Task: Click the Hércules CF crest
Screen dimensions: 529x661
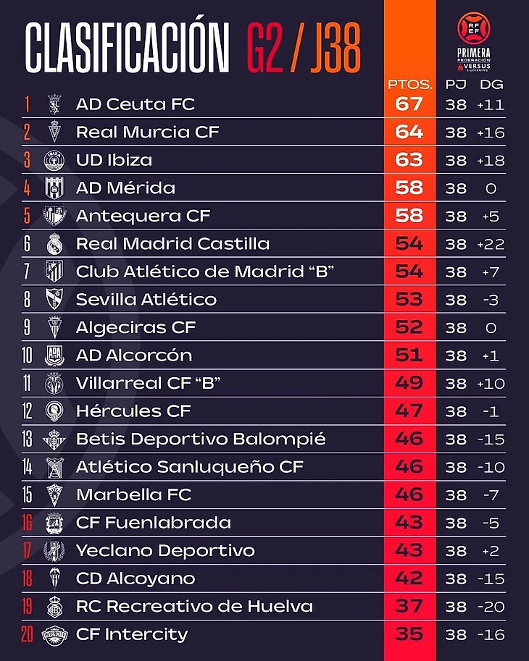Action: (x=54, y=411)
